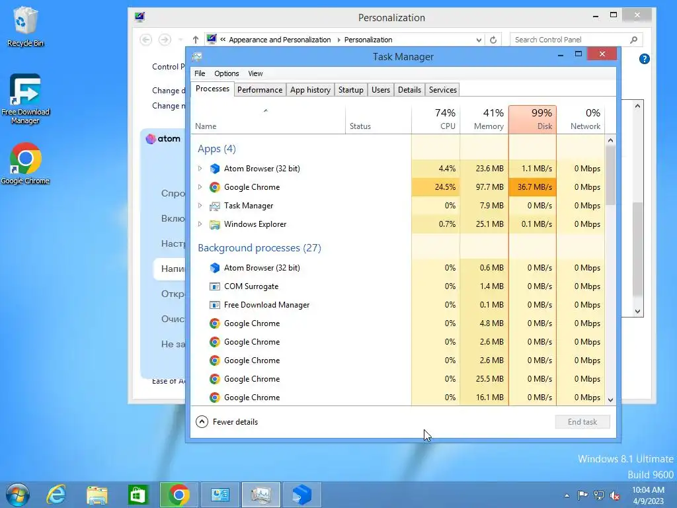Switch to the Performance tab
The height and width of the screenshot is (508, 677).
(x=259, y=90)
